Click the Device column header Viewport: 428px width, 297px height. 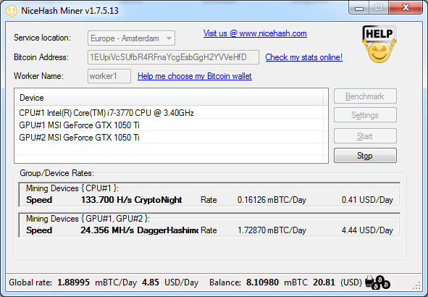tap(169, 98)
